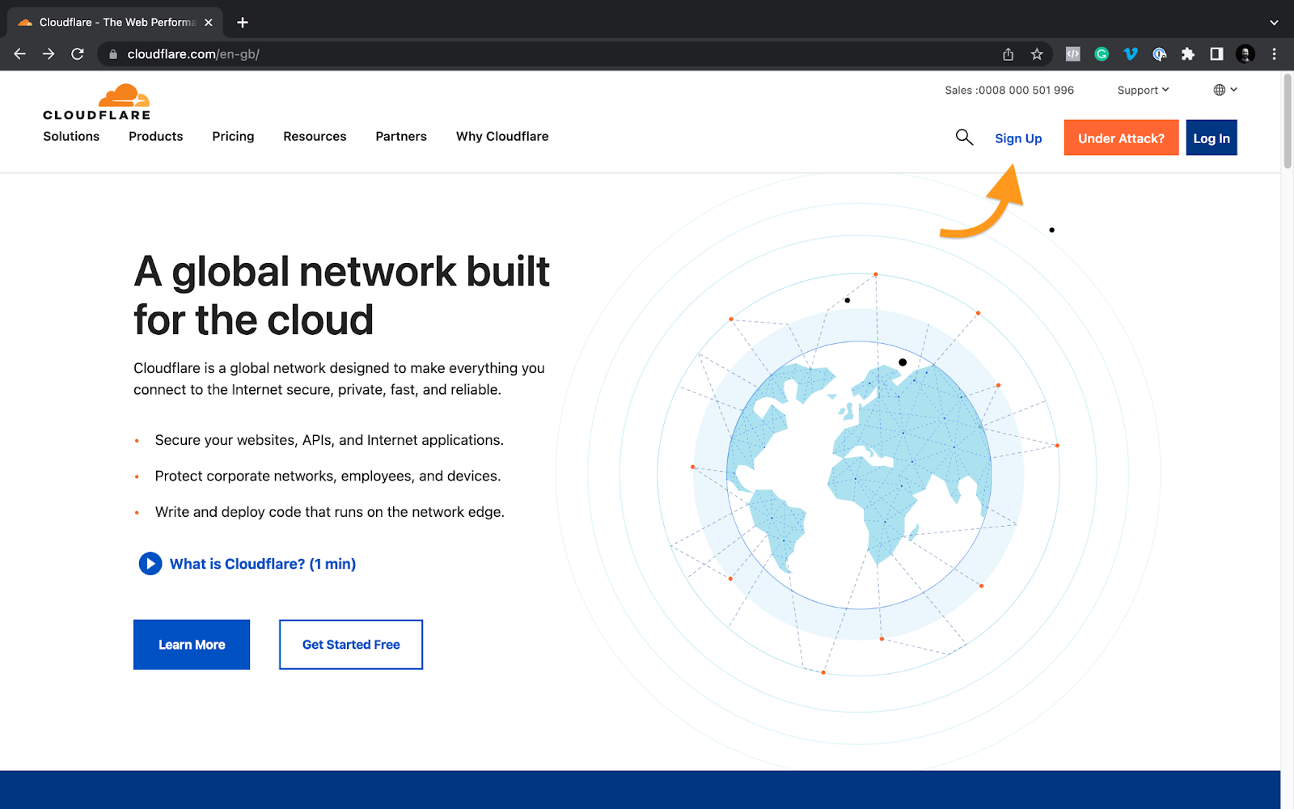Screen dimensions: 1294x809
Task: Open the globe language selector
Action: (1225, 90)
